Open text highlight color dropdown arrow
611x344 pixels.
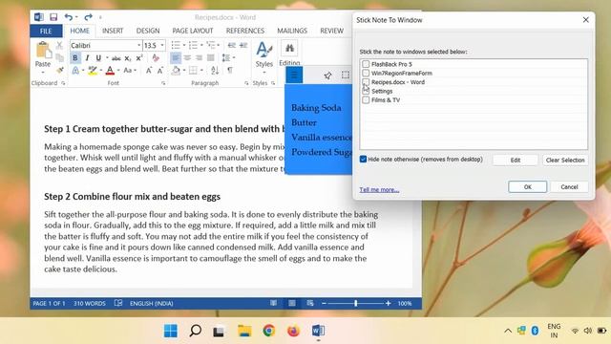coord(100,71)
